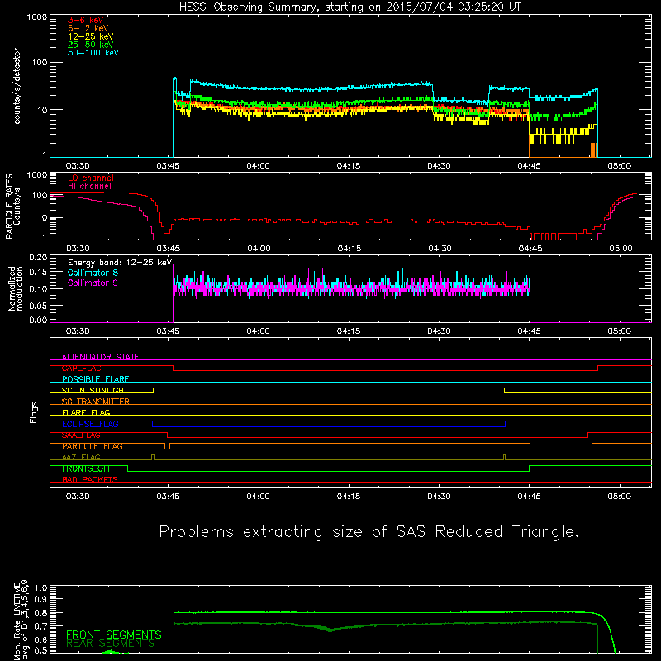This screenshot has width=661, height=661.
Task: Click the 04:15 tick label under flags plot
Action: coord(349,497)
